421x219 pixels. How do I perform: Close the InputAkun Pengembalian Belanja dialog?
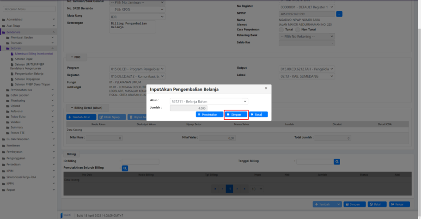[x=266, y=88]
